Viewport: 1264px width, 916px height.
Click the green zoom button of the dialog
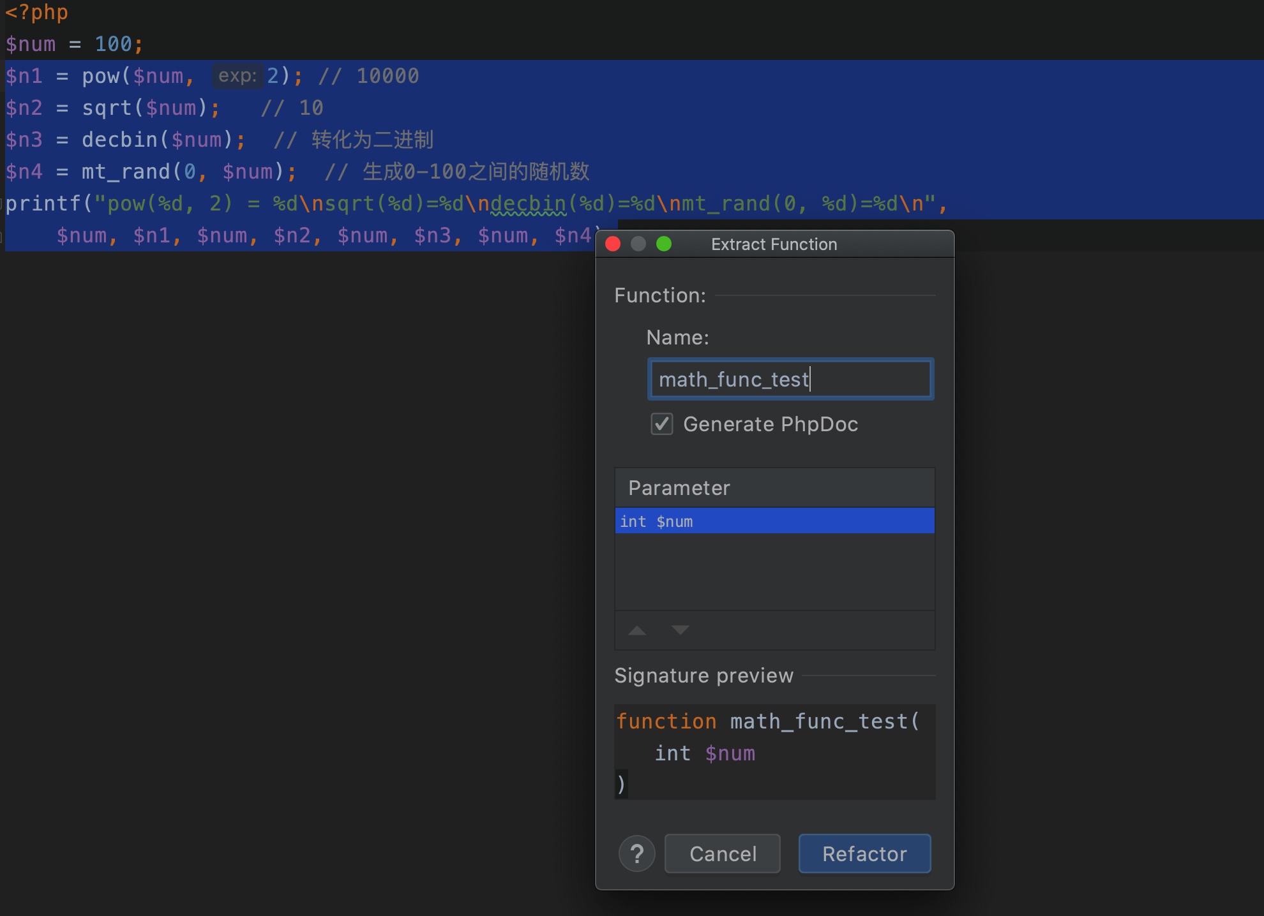click(664, 244)
